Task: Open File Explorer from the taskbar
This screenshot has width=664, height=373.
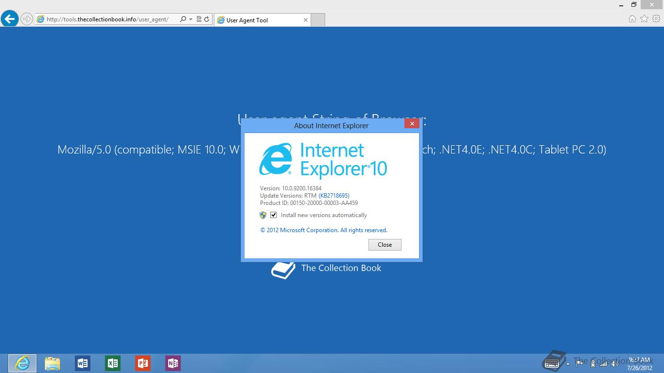Action: click(52, 363)
